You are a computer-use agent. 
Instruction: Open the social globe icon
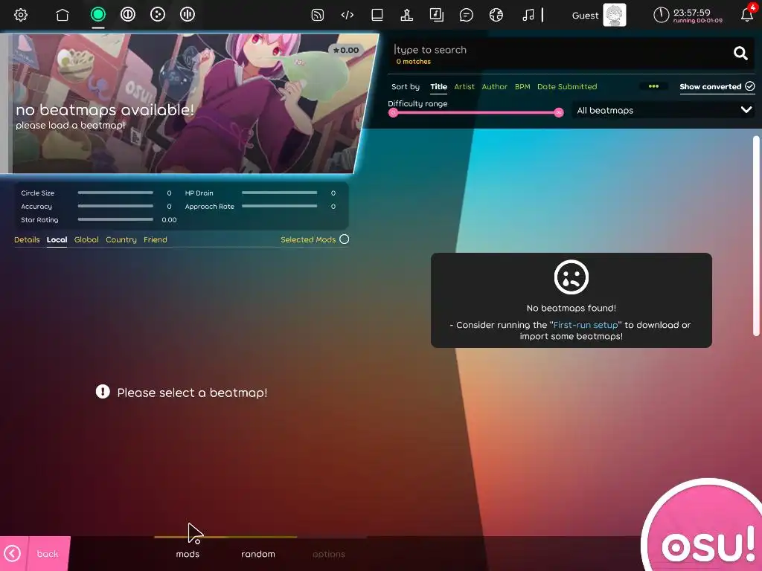pos(496,15)
